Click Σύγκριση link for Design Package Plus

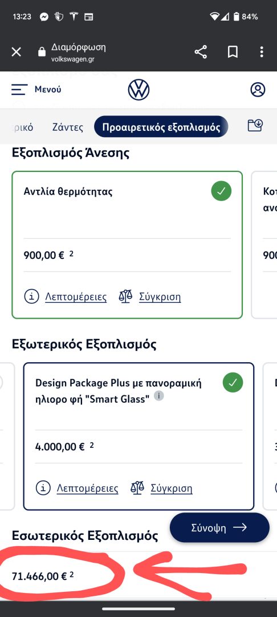(172, 488)
